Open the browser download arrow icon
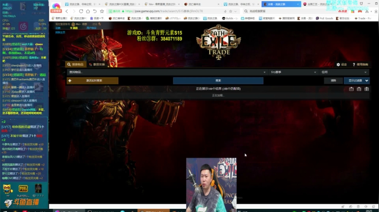 click(376, 12)
